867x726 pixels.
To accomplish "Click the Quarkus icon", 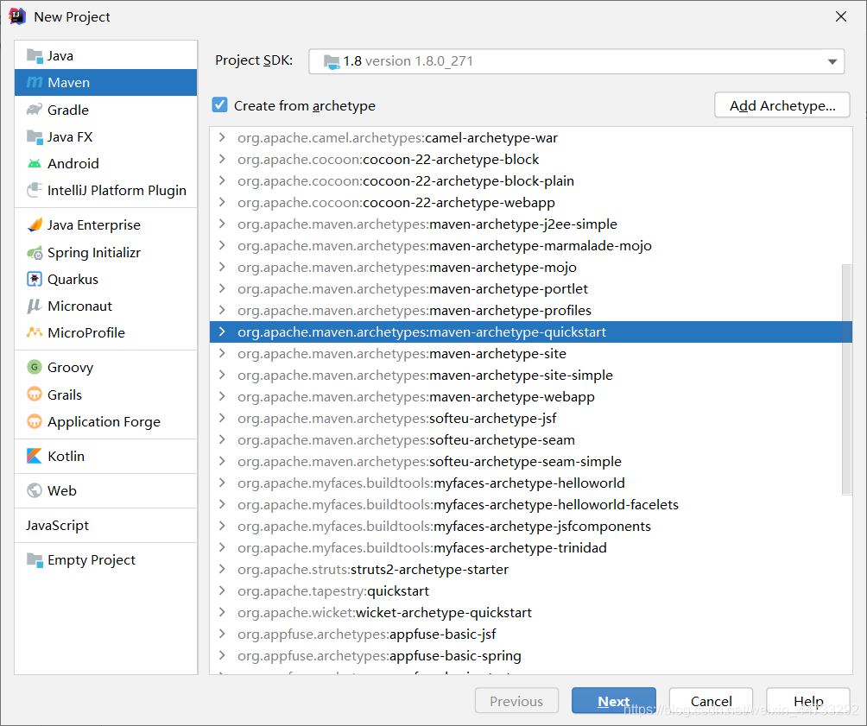I will [x=35, y=279].
